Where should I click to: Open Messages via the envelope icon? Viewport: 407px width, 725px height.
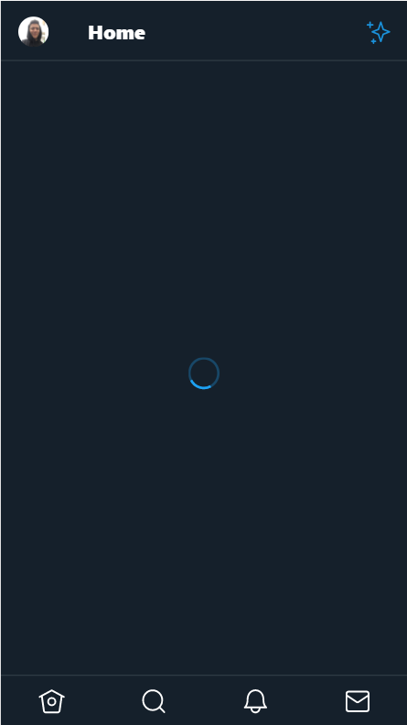358,701
